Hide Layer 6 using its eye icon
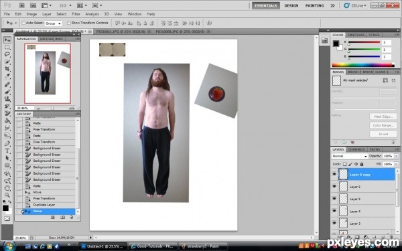The height and width of the screenshot is (251, 402). 334,187
